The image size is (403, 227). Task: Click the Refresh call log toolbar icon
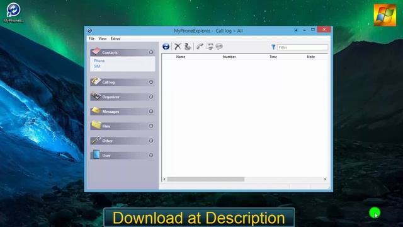166,46
